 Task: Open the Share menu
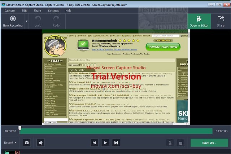[x=37, y=11]
